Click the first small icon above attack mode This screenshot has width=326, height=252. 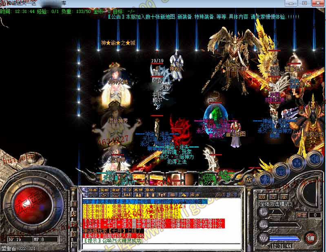click(x=262, y=197)
